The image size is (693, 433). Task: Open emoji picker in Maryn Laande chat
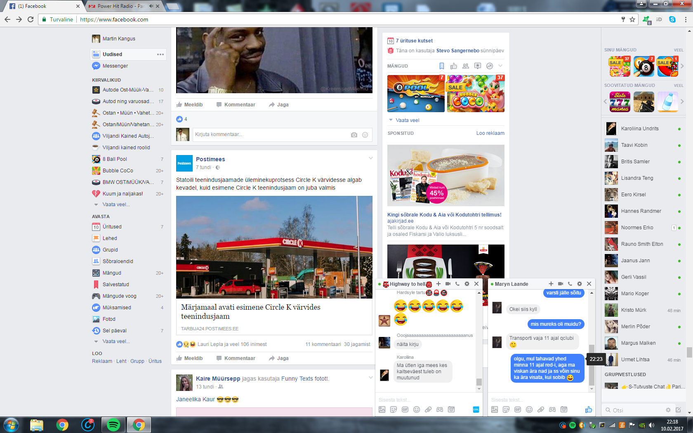tap(529, 409)
